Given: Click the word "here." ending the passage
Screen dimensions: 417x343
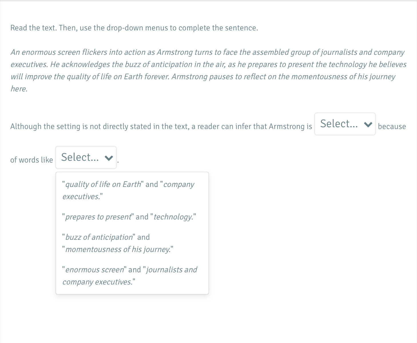Looking at the screenshot, I should [x=19, y=89].
